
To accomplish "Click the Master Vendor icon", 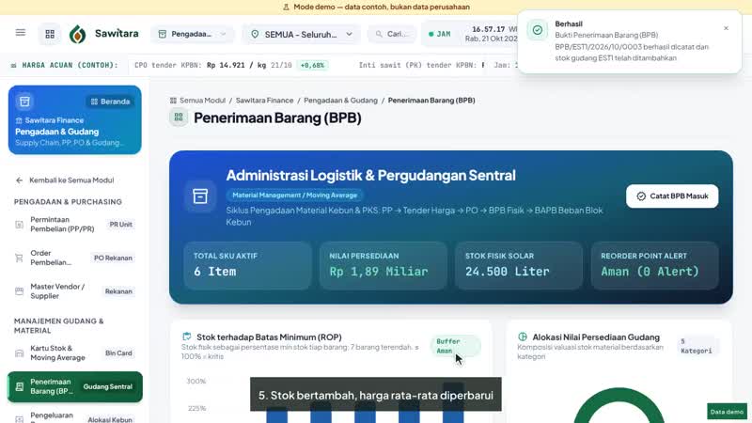I will click(x=19, y=291).
